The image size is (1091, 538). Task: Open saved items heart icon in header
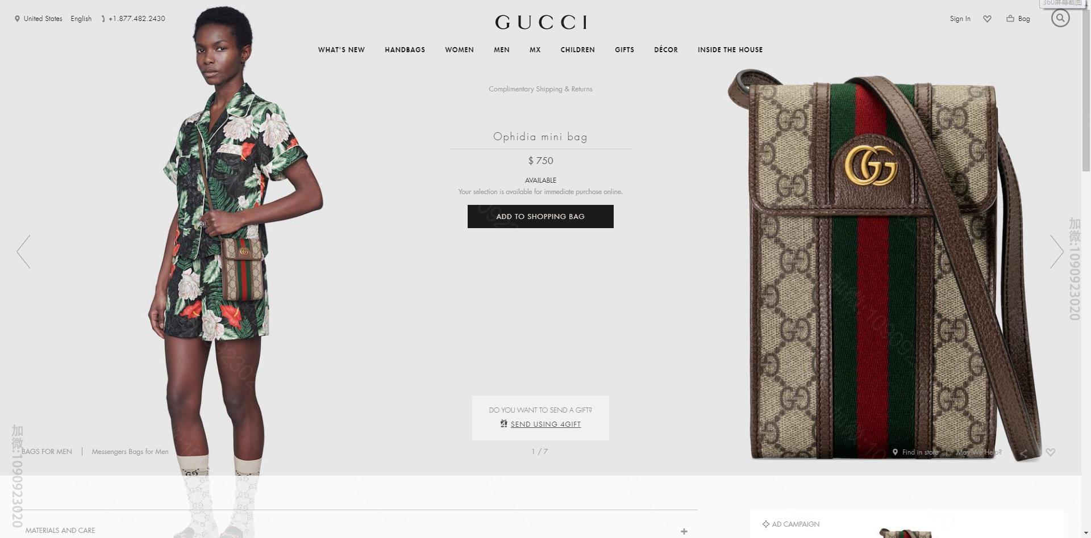coord(988,19)
